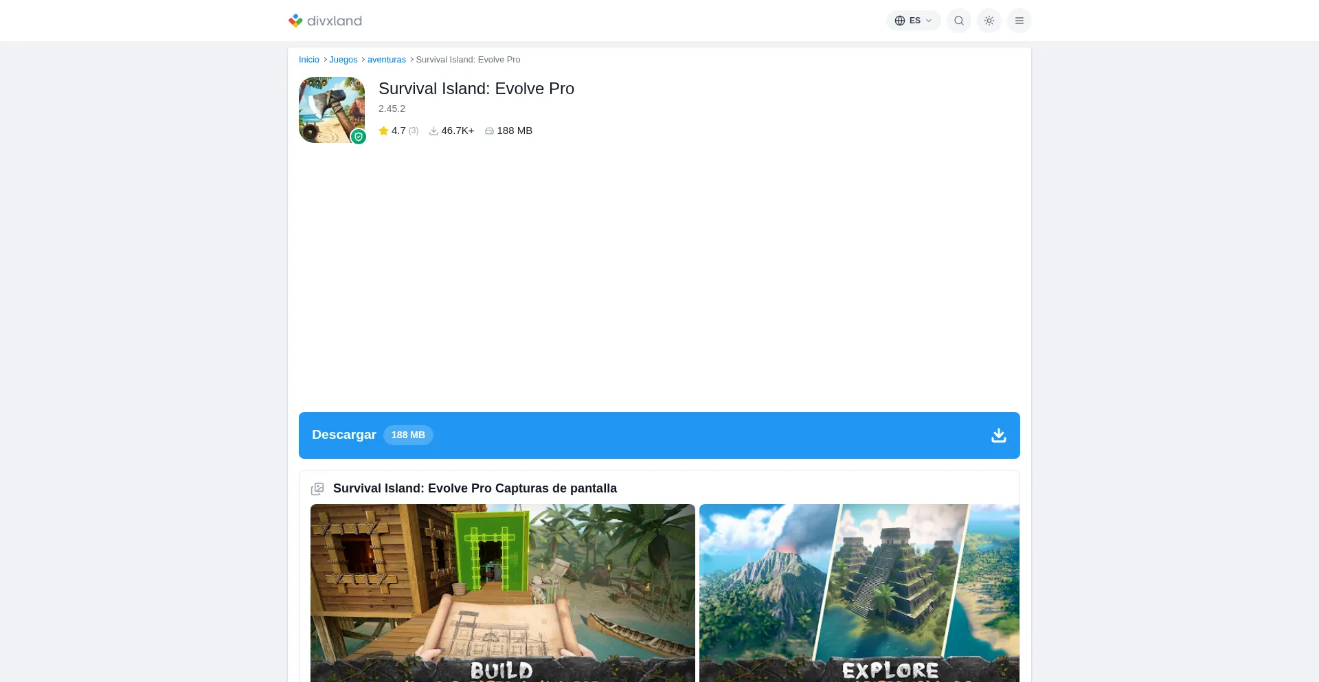Open the Juegos breadcrumb link
This screenshot has width=1319, height=682.
[x=343, y=60]
